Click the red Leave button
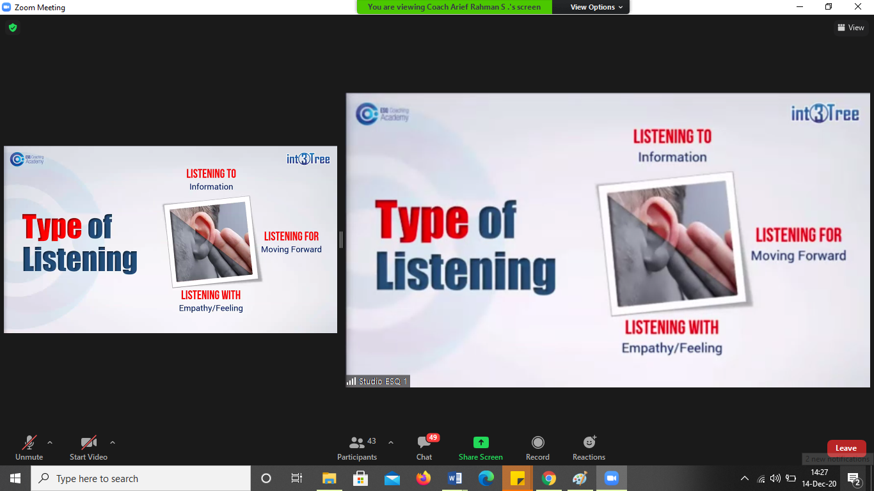 [846, 448]
